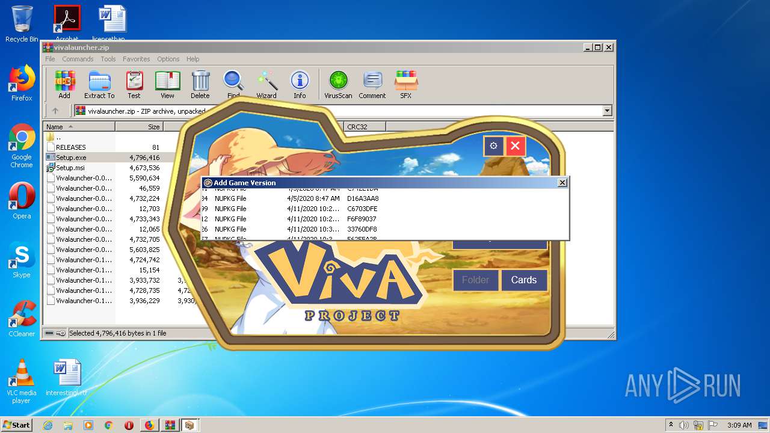The width and height of the screenshot is (770, 433).
Task: Show hidden system tray icons
Action: pyautogui.click(x=671, y=425)
